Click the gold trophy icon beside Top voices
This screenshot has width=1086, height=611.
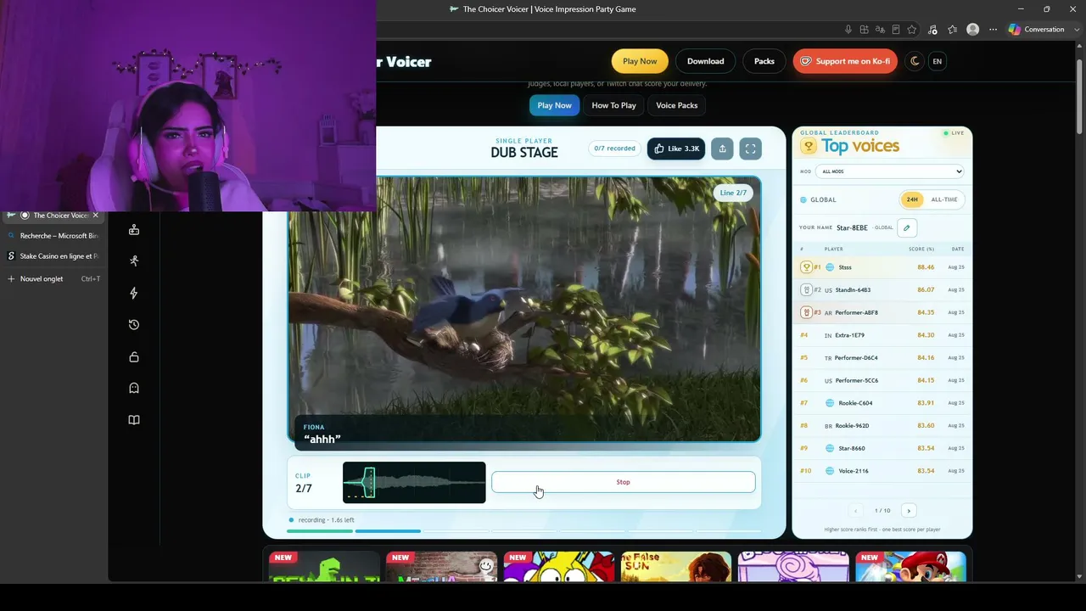point(809,146)
